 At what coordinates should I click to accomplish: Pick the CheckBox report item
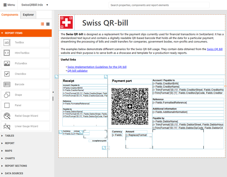pyautogui.click(x=25, y=74)
